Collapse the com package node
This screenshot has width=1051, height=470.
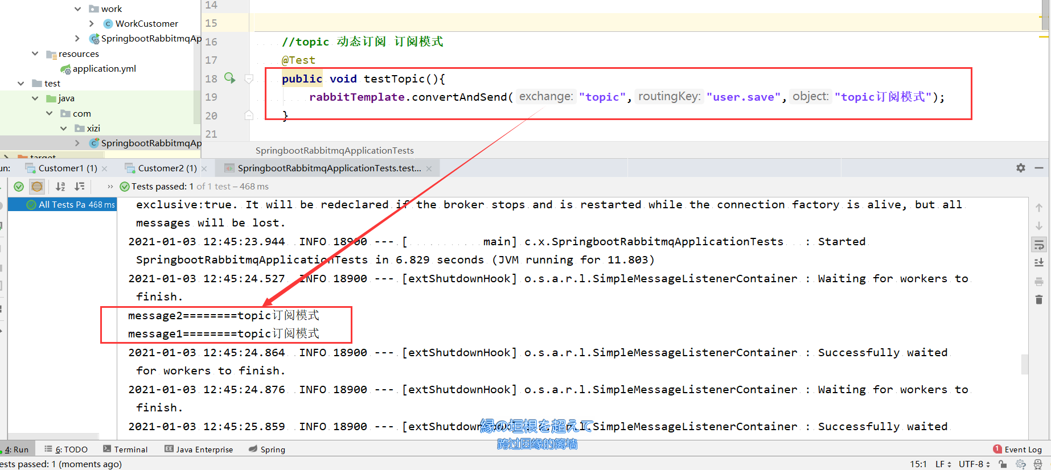tap(50, 113)
